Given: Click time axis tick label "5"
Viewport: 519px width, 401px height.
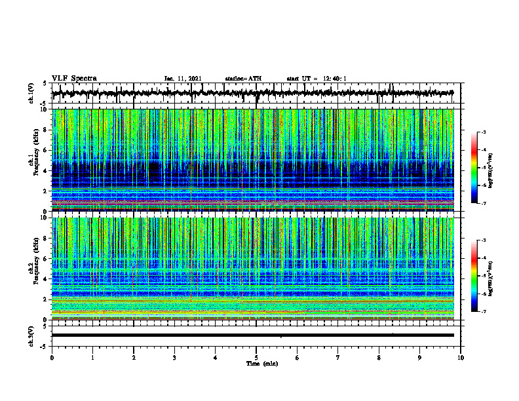Looking at the screenshot, I should pos(256,358).
